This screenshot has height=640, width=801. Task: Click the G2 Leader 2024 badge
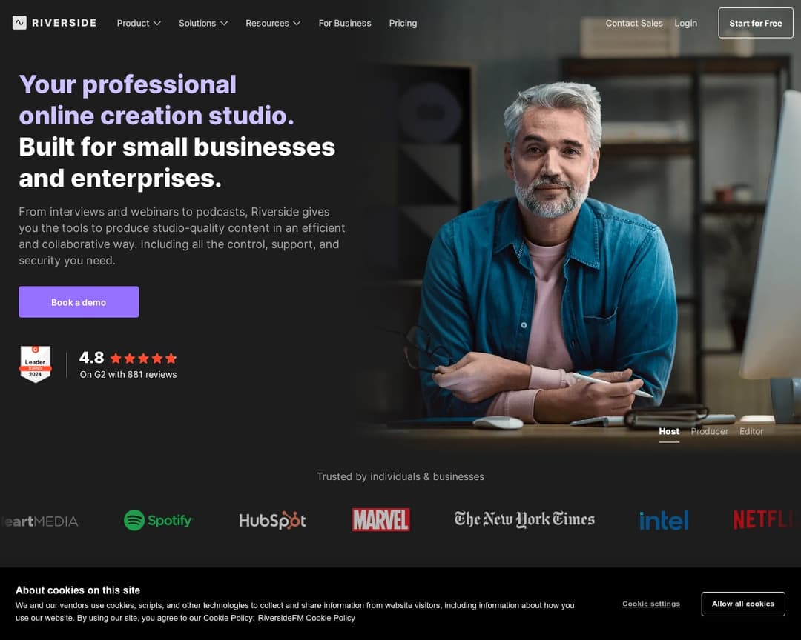click(x=36, y=364)
